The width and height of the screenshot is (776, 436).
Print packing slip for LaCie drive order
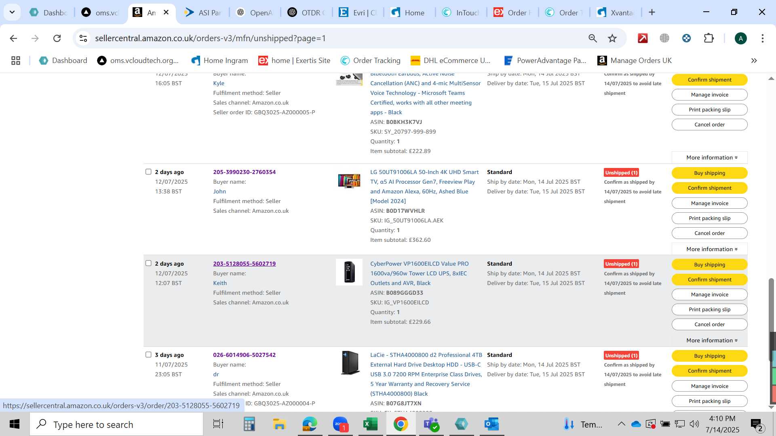pos(709,401)
